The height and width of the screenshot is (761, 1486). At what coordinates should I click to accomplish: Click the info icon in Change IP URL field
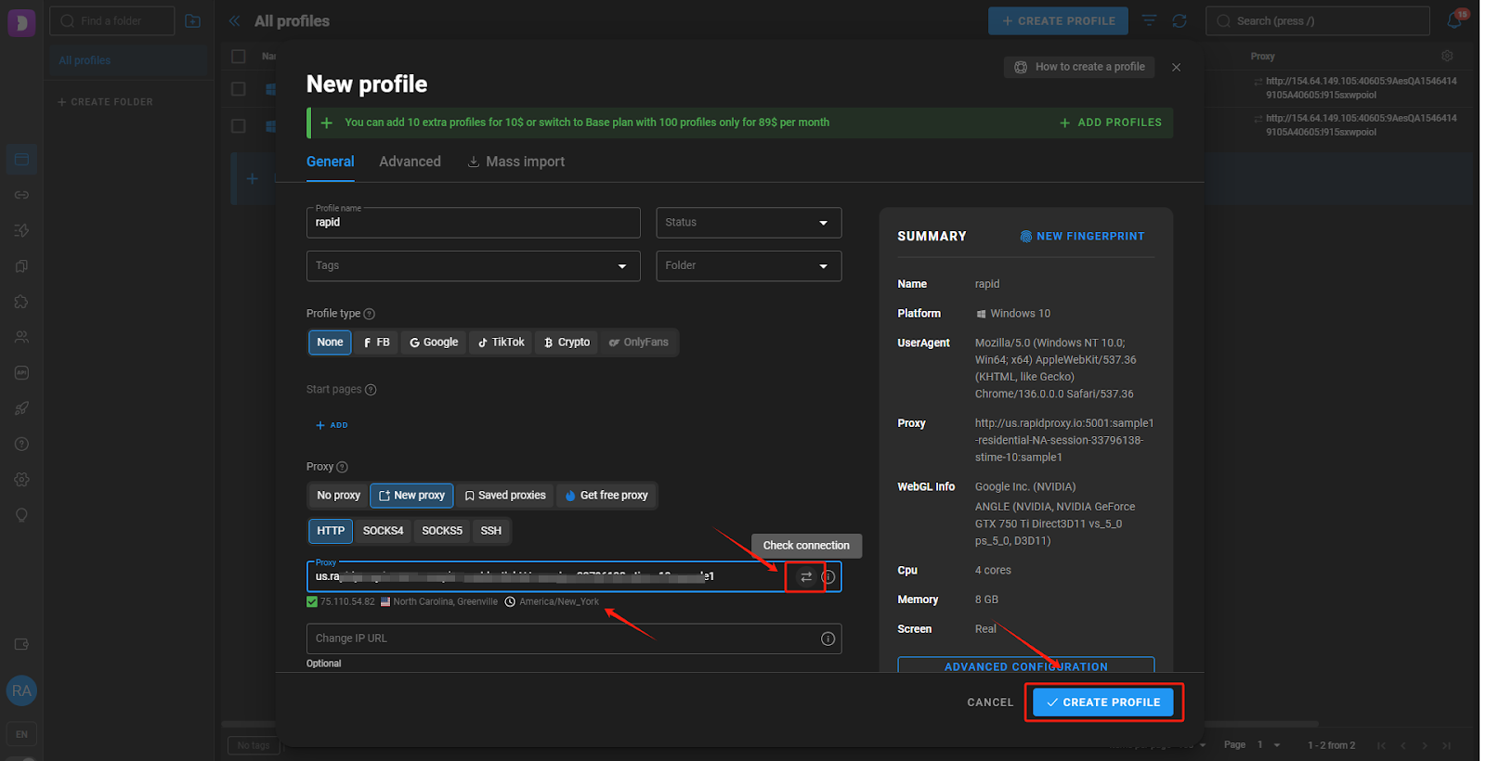pos(828,638)
